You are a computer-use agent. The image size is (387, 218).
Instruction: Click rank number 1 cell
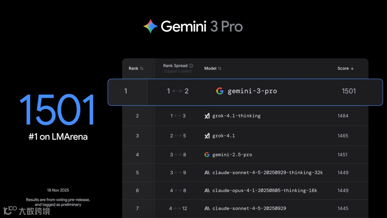126,91
